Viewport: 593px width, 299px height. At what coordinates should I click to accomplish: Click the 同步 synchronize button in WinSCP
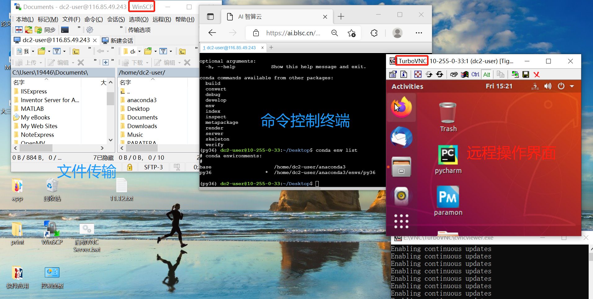[x=45, y=30]
